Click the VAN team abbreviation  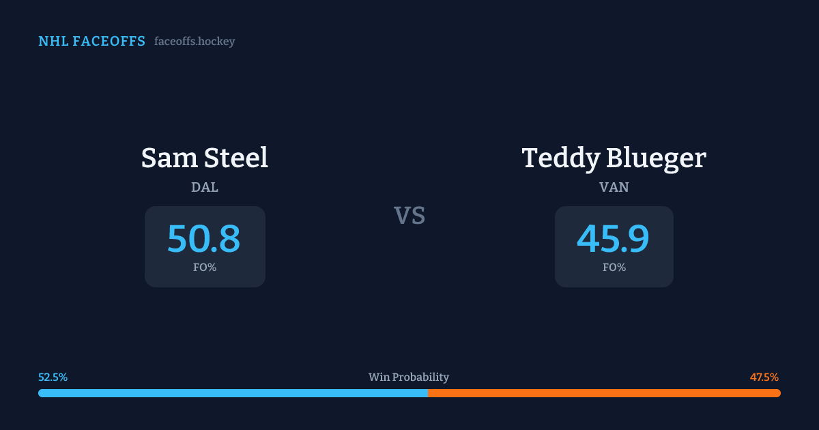pos(614,188)
